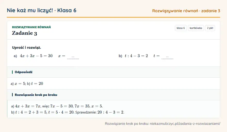Click solution step a) with 7x = 35
The image size is (227, 132).
[57, 106]
